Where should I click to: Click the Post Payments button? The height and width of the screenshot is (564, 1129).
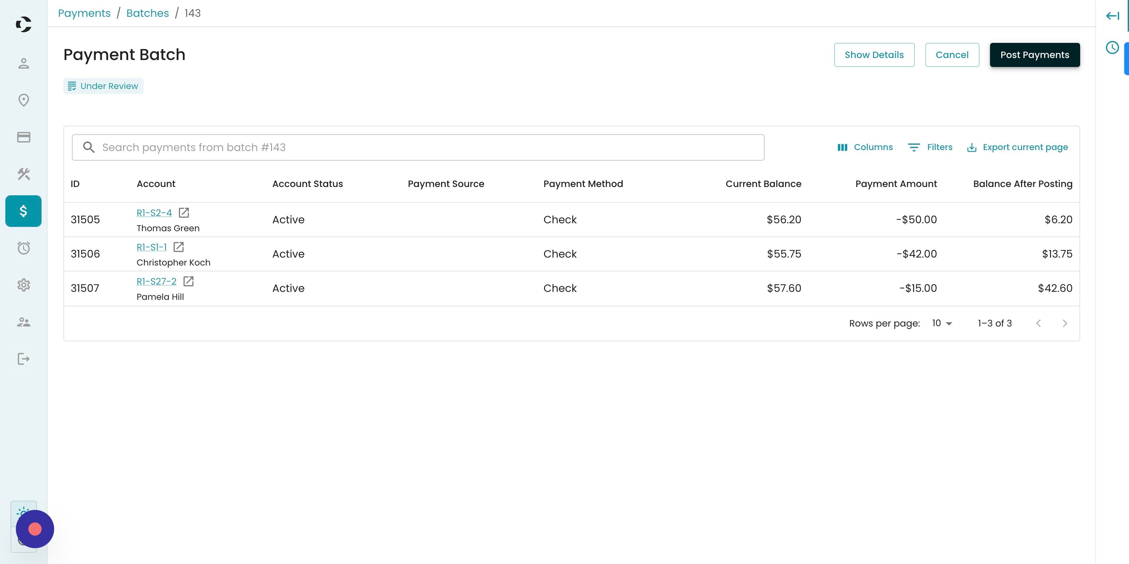[x=1034, y=55]
